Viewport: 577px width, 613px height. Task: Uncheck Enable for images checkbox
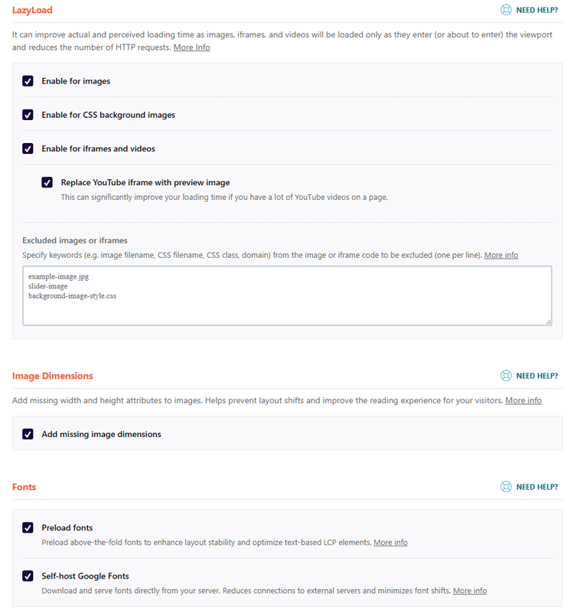tap(28, 81)
